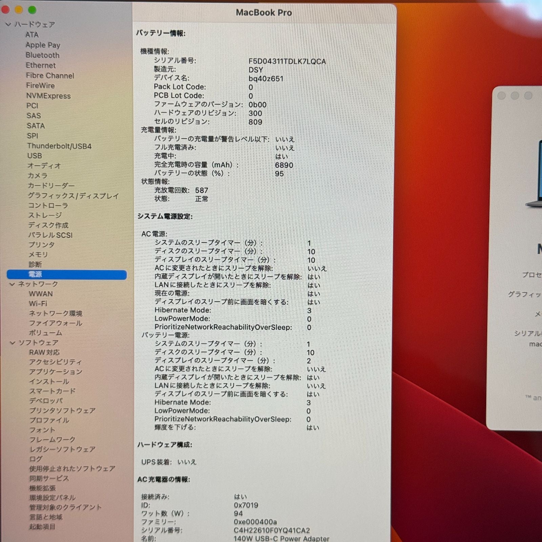Screen dimensions: 542x542
Task: Select ディスク作成 item
Action: tap(48, 225)
